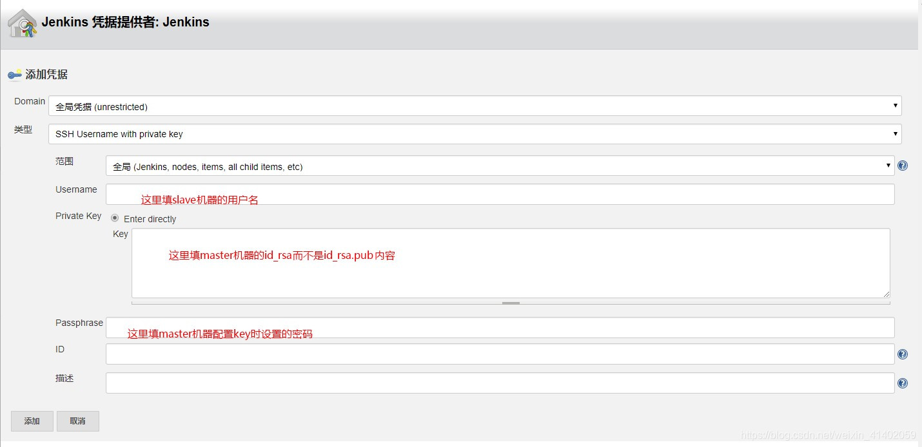Screen dimensions: 922x447
Task: Focus the Passphrase input field
Action: point(500,327)
